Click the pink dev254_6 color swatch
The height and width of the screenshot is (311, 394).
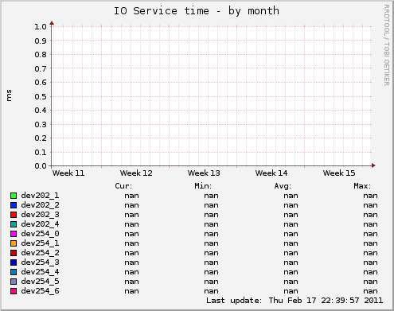point(14,291)
